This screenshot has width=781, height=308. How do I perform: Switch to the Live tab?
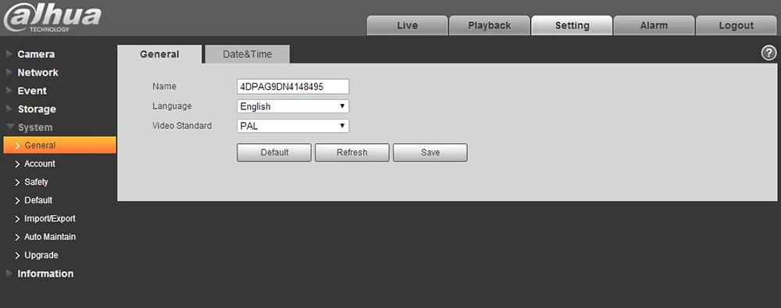[408, 26]
